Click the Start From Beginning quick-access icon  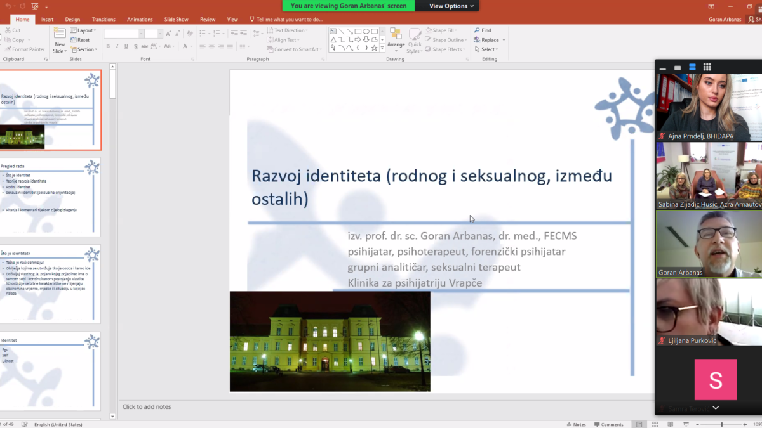click(x=35, y=6)
